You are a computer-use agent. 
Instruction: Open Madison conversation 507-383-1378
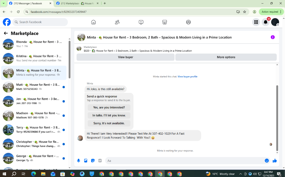tap(34, 116)
